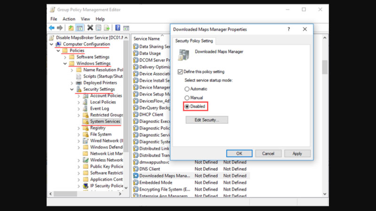Click the Up one level folder icon
Image resolution: width=376 pixels, height=211 pixels.
(71, 28)
